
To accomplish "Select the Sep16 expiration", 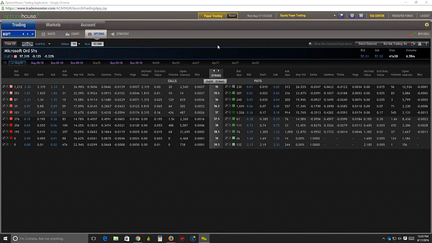I will tap(97, 63).
